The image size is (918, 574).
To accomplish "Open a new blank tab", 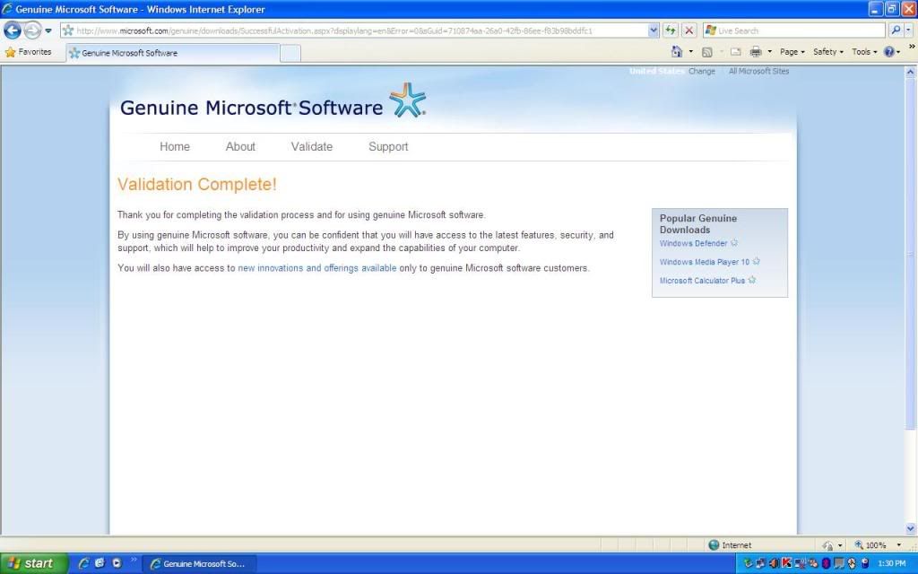I will tap(290, 53).
